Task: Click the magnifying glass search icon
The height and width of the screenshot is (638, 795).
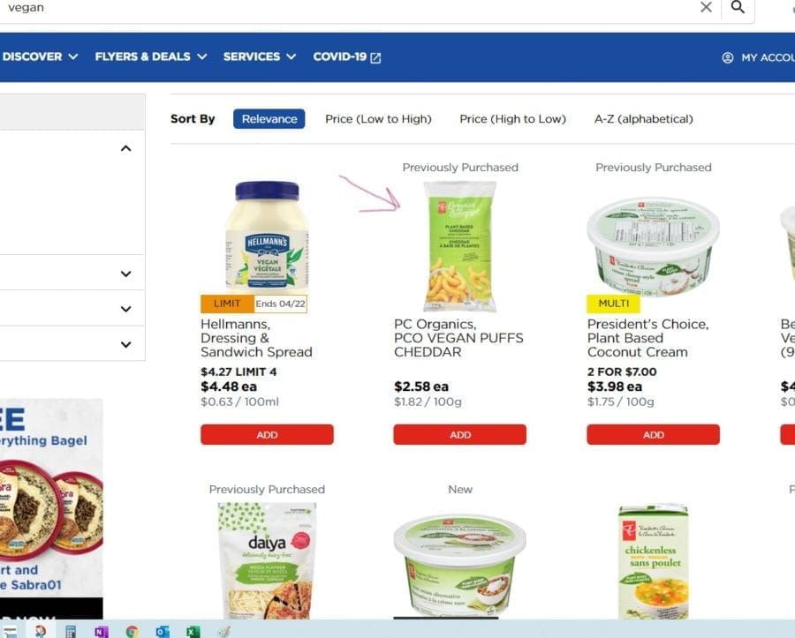Action: 738,7
